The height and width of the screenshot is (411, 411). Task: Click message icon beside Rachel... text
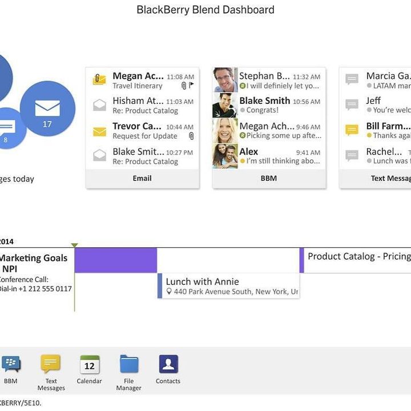[352, 155]
